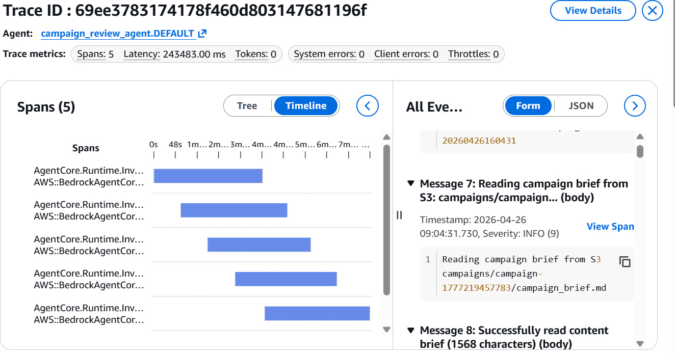
Task: Select first span bar starting at 0s
Action: click(208, 176)
